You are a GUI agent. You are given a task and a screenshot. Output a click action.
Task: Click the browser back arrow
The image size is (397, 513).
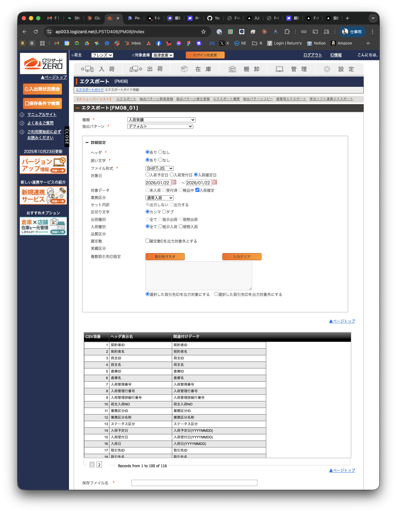pyautogui.click(x=24, y=32)
